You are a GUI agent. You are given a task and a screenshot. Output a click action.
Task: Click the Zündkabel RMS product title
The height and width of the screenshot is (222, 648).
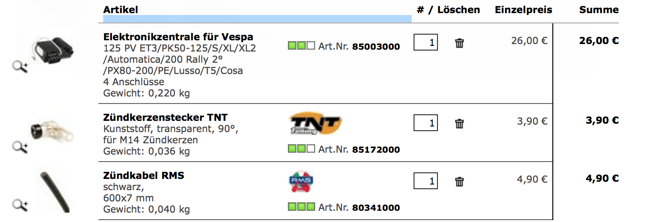143,176
